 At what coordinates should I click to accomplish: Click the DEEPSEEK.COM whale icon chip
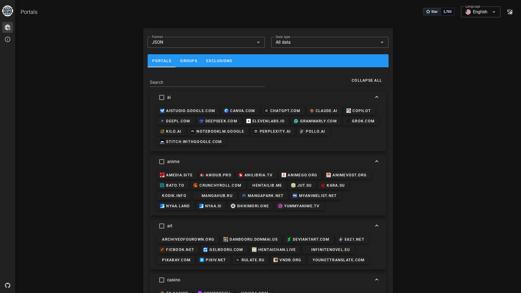(219, 121)
